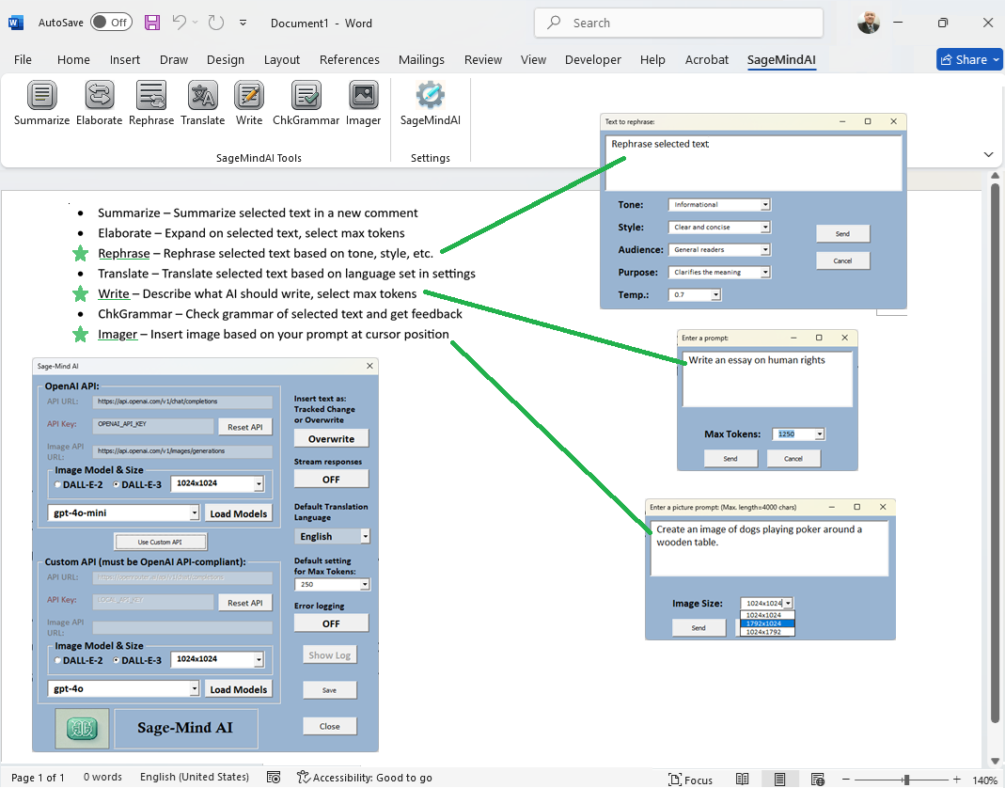Expand the Tone dropdown
Image resolution: width=1005 pixels, height=788 pixels.
pyautogui.click(x=765, y=205)
